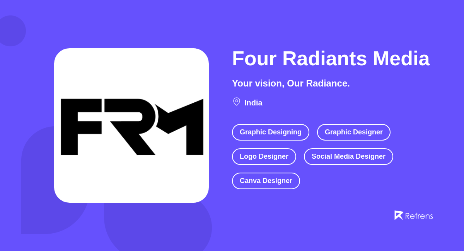Screen dimensions: 464x251
Task: Toggle the Graphic Designing tag
Action: (x=271, y=132)
